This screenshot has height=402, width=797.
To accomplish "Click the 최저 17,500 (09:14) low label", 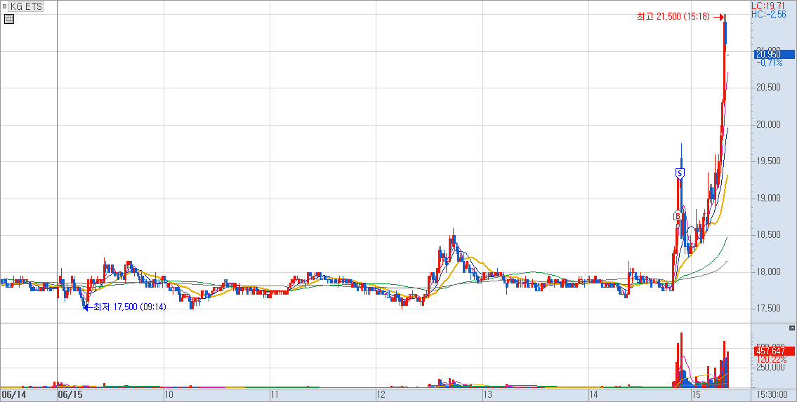I will coord(130,307).
